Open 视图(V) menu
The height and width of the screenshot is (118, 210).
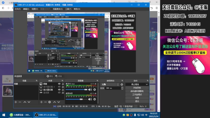point(35,9)
